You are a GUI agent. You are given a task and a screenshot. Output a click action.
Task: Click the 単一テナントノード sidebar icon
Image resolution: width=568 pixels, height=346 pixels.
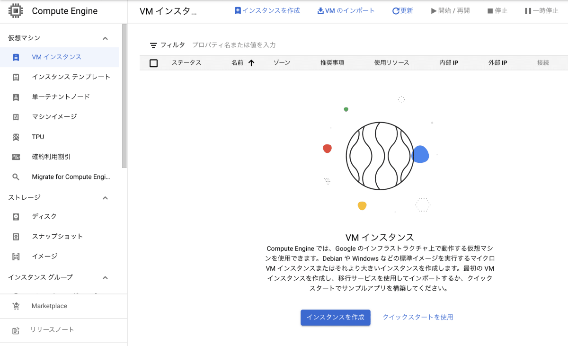[x=16, y=97]
